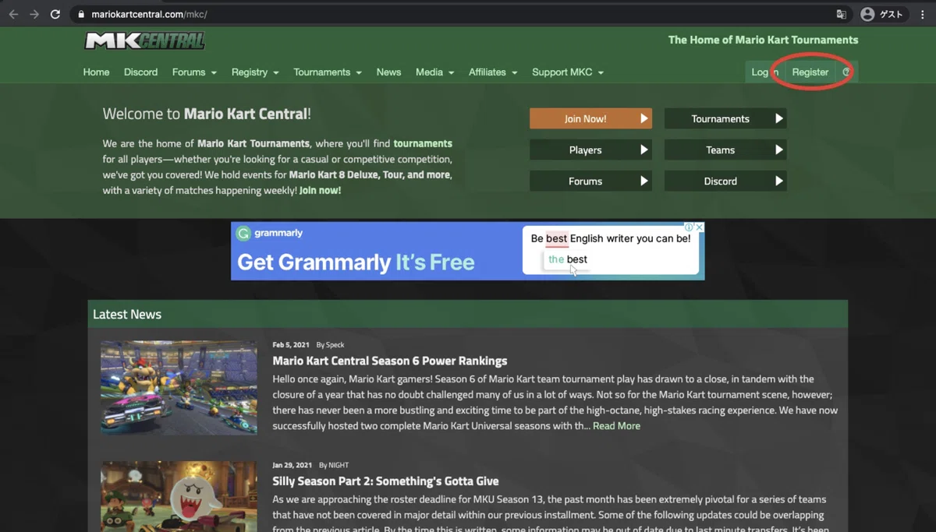Click the bold 'Join now!' link in welcome text
The image size is (936, 532).
point(320,190)
